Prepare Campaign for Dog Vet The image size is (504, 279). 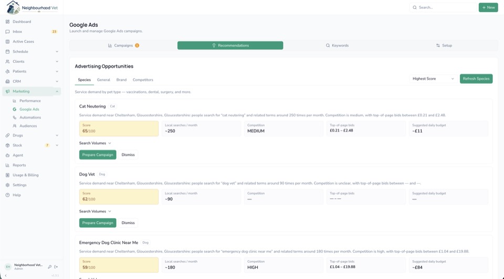(x=98, y=223)
